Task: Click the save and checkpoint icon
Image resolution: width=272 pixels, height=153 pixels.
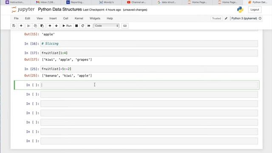Action: click(x=14, y=25)
